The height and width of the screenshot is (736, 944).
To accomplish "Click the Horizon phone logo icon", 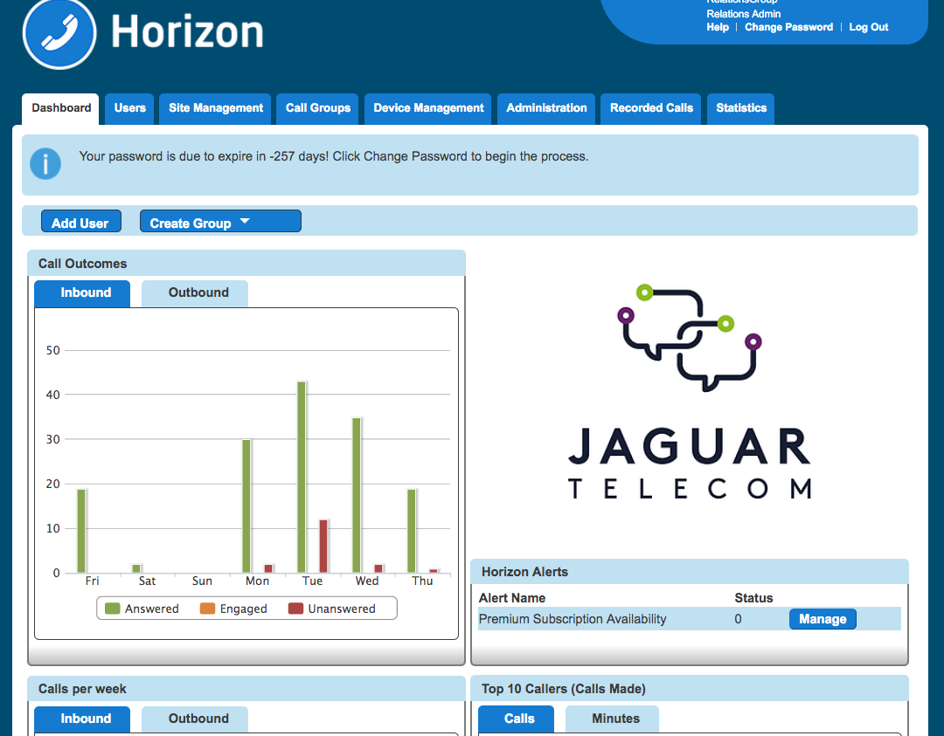I will pyautogui.click(x=59, y=34).
